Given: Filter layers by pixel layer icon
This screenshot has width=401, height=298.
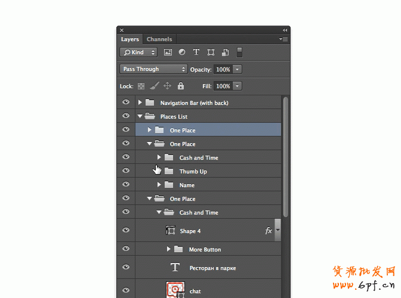Looking at the screenshot, I should pos(168,52).
